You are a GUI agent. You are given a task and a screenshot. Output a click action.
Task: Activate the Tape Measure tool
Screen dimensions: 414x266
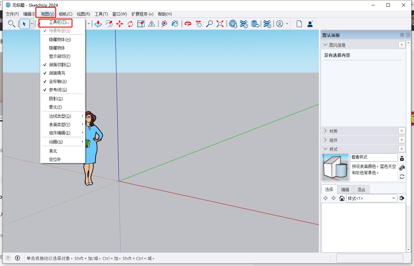pos(164,24)
